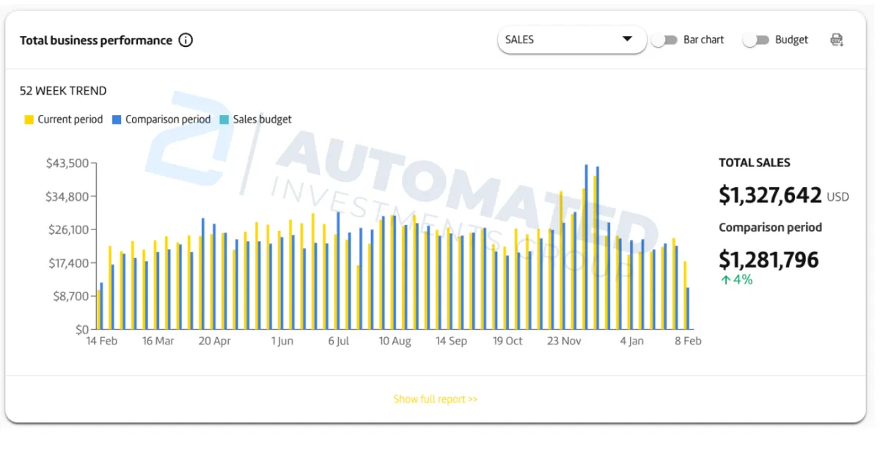Click the $1,327,642 total sales figure
880x450 pixels.
(x=770, y=196)
